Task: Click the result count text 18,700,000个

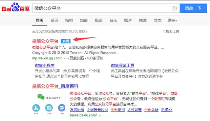Action: tap(78, 32)
